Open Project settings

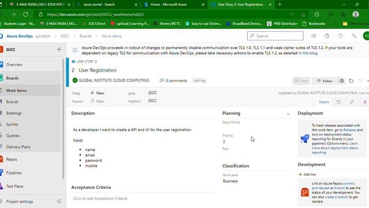tap(20, 202)
